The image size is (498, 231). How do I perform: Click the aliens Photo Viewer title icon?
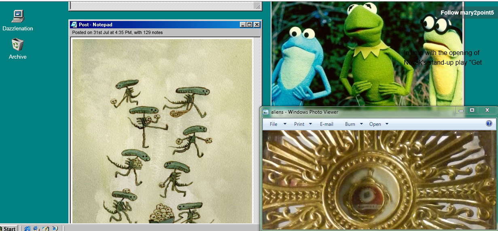[266, 112]
